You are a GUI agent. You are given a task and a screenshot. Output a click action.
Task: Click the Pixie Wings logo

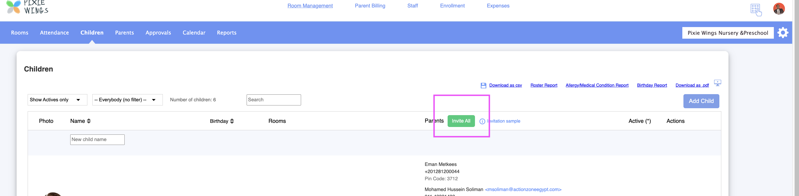(27, 7)
